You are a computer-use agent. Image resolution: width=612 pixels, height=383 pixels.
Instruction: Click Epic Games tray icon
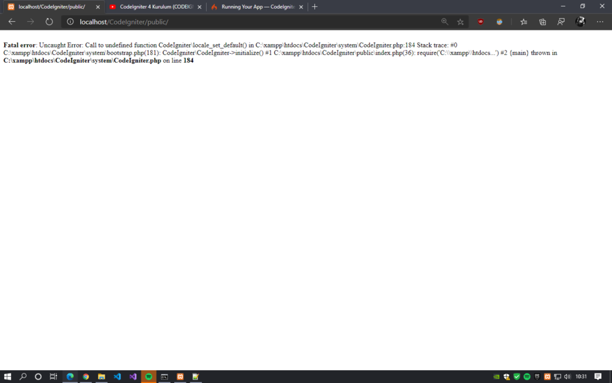pos(537,377)
